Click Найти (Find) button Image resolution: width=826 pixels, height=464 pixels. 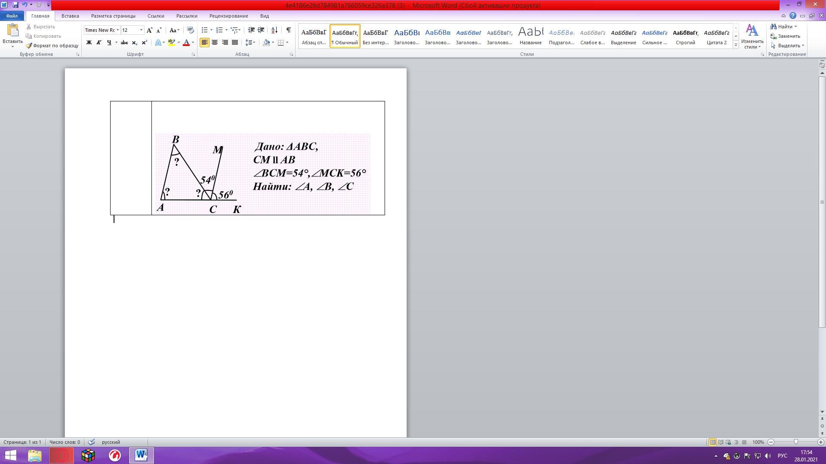783,27
